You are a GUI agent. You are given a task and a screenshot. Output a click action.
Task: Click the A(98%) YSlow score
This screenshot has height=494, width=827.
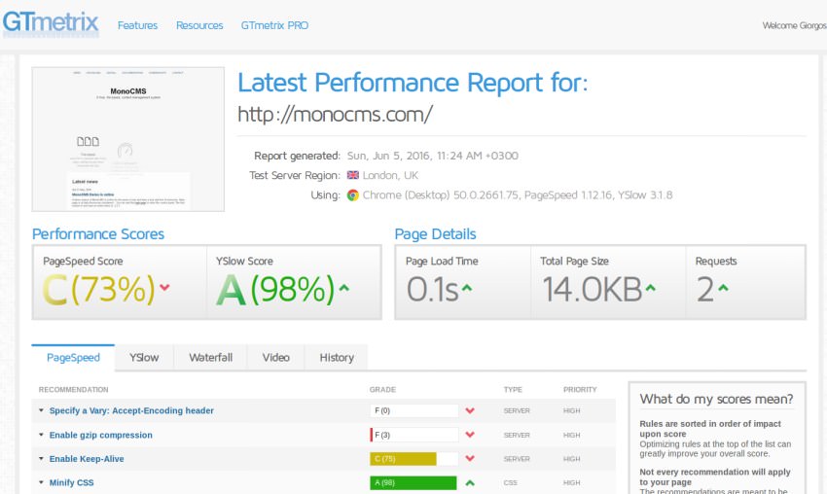coord(275,290)
